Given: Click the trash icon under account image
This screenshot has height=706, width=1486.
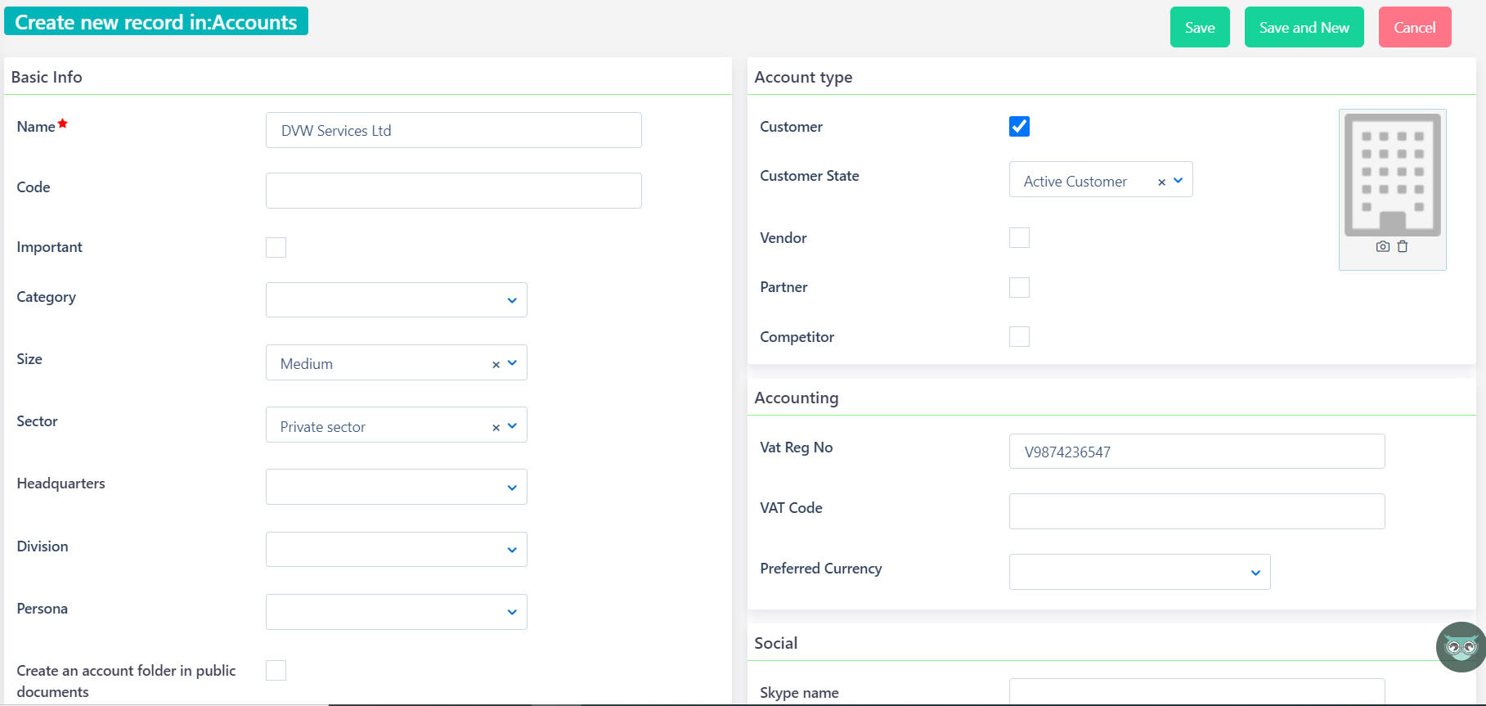Looking at the screenshot, I should pyautogui.click(x=1403, y=246).
